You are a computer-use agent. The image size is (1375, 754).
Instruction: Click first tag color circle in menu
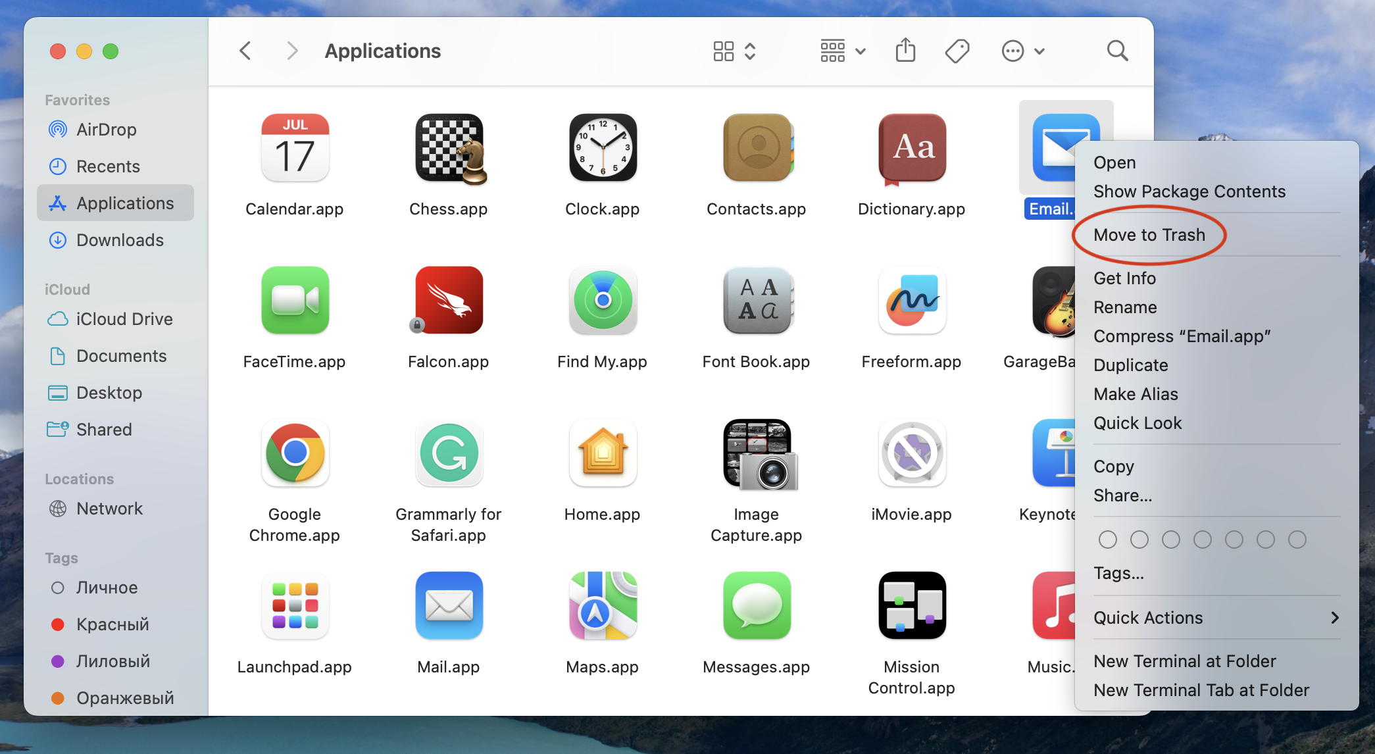(x=1108, y=540)
